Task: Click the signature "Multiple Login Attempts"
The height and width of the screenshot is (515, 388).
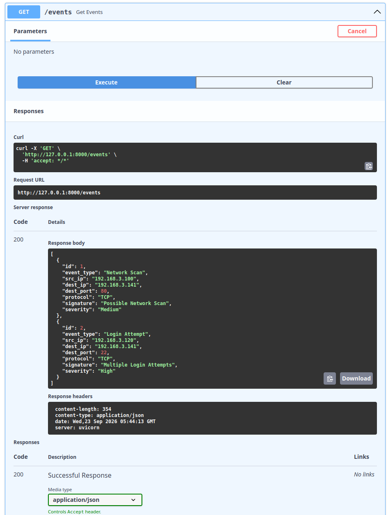Action: click(x=137, y=365)
